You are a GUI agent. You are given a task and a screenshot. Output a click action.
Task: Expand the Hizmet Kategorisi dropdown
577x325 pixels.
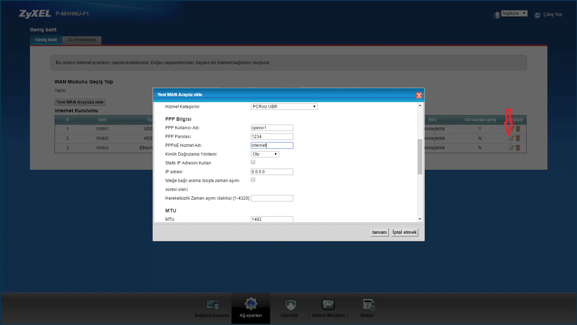tap(284, 107)
